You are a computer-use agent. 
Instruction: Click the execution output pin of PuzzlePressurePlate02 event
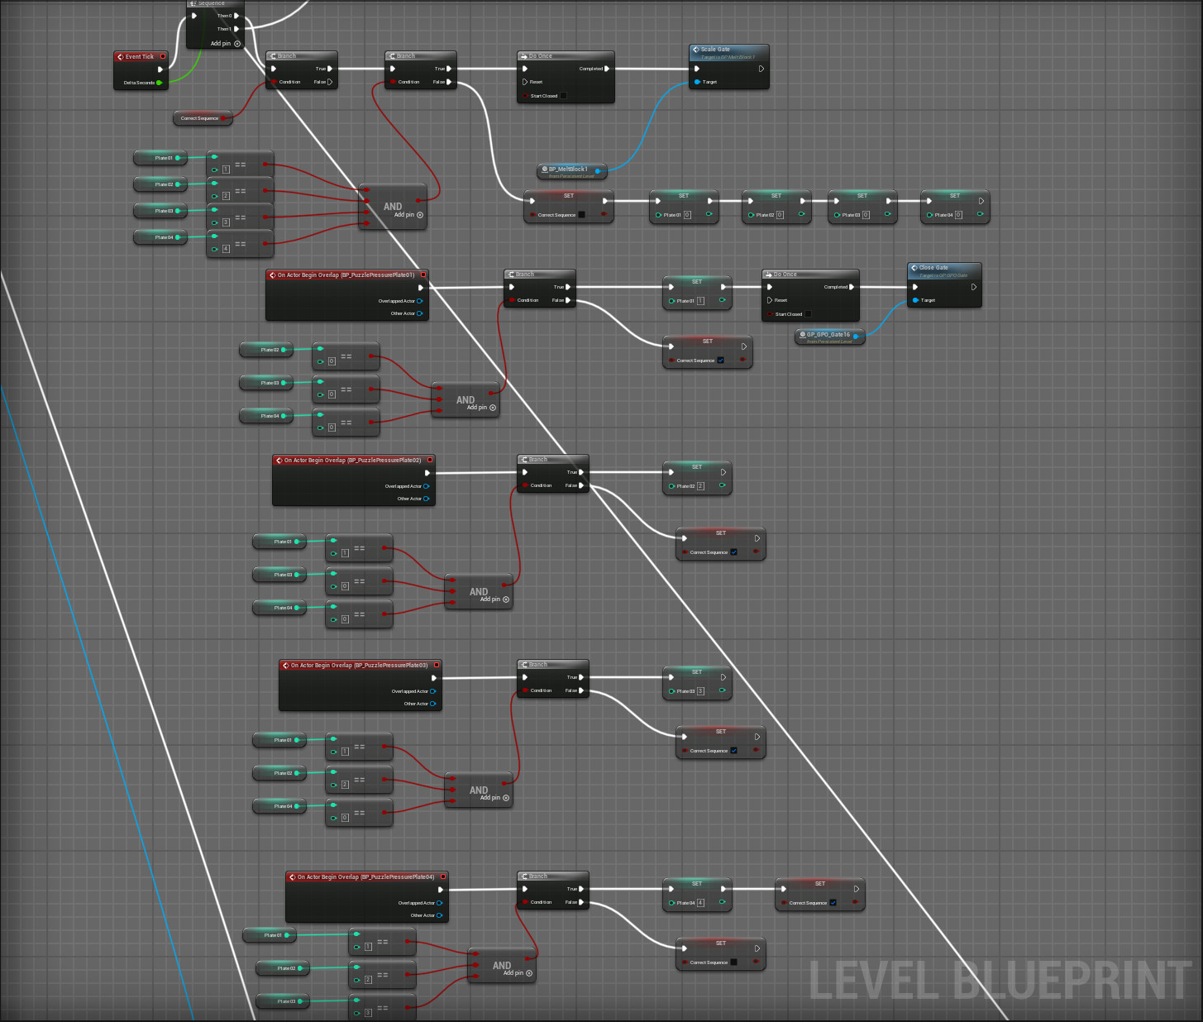427,473
